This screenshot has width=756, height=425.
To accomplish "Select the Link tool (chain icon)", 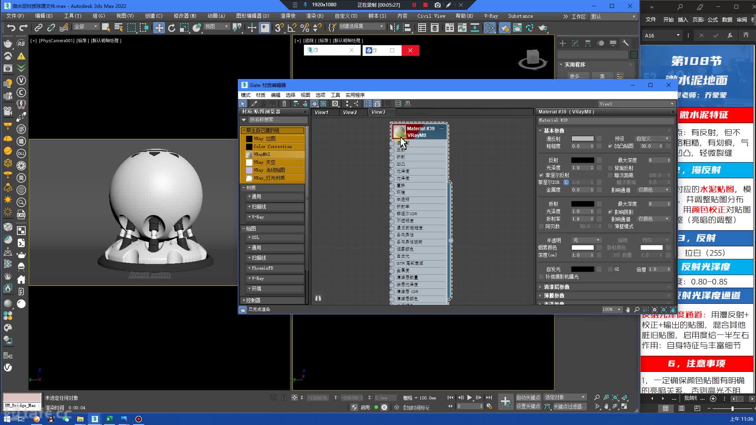I will click(38, 28).
